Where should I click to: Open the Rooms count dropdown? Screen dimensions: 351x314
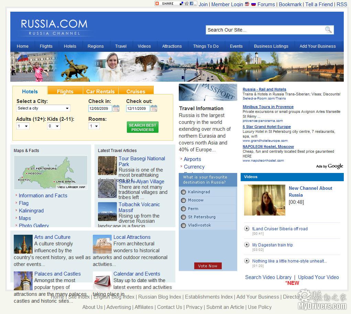point(94,126)
